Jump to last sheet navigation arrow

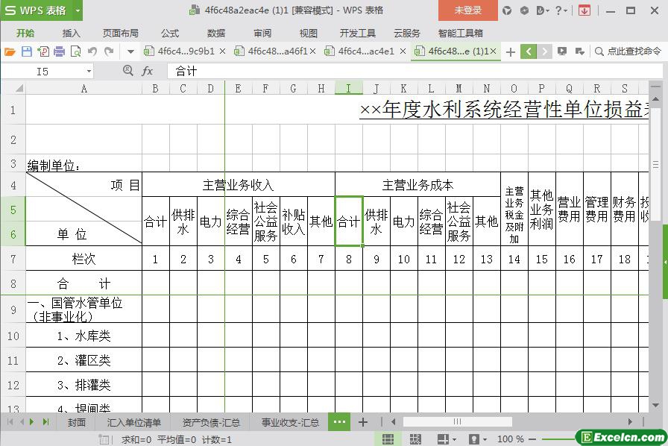[45, 422]
